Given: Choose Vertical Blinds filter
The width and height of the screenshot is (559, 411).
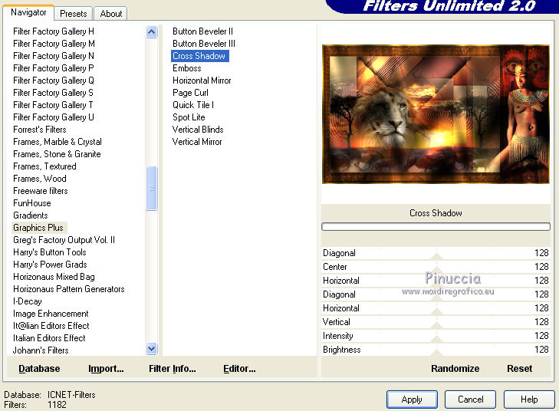Looking at the screenshot, I should (198, 130).
